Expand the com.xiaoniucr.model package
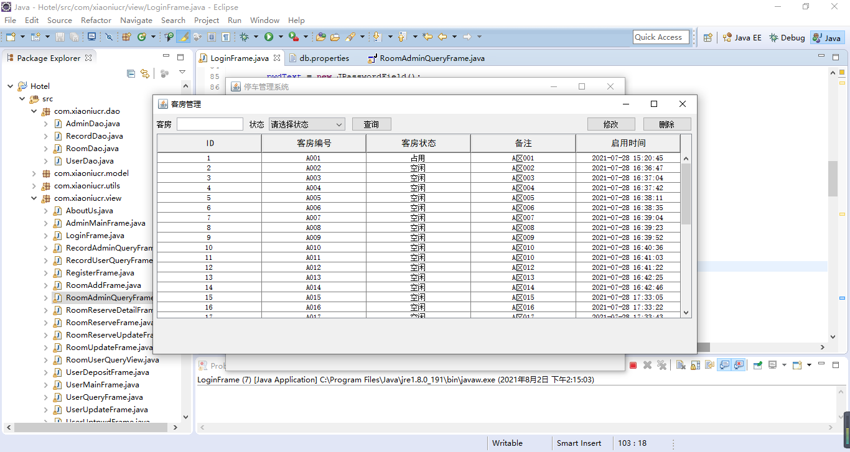The height and width of the screenshot is (452, 850). (x=34, y=173)
